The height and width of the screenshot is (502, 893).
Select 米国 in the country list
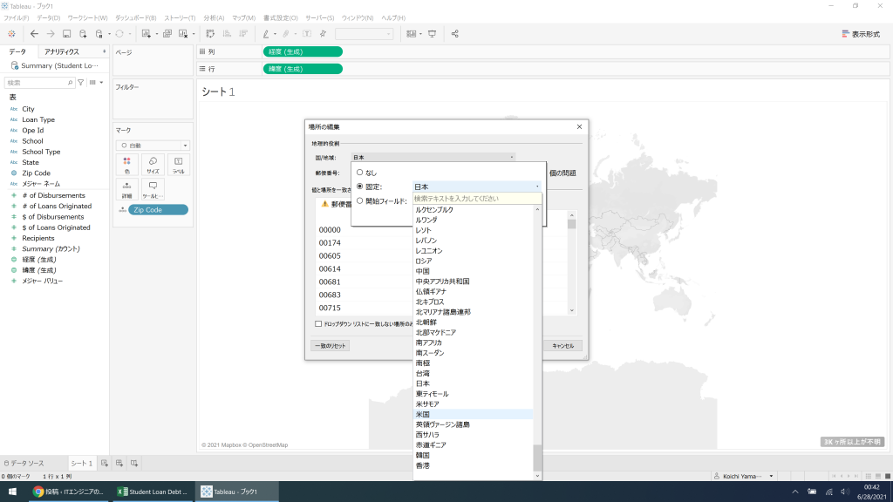(x=473, y=414)
